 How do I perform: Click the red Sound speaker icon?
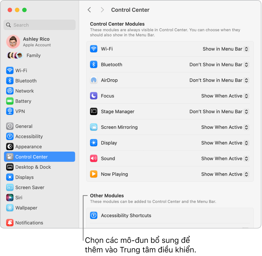click(94, 158)
